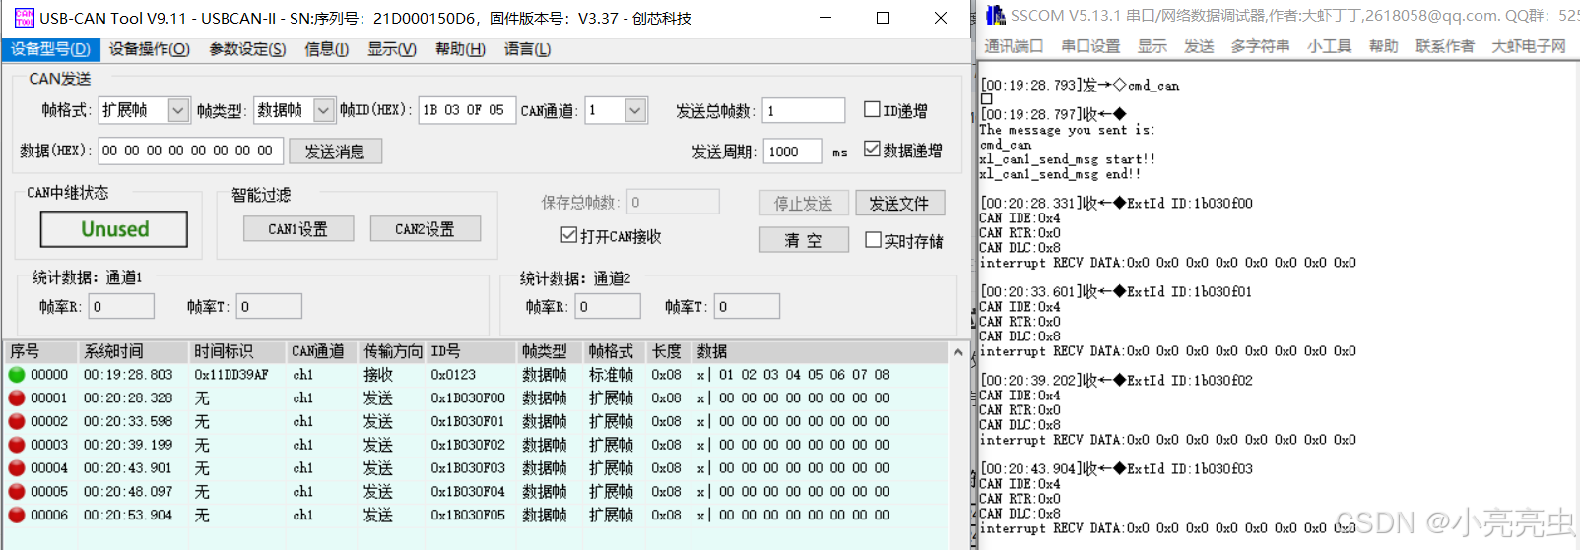The height and width of the screenshot is (550, 1580).
Task: Enable the ID递增 checkbox
Action: point(872,110)
